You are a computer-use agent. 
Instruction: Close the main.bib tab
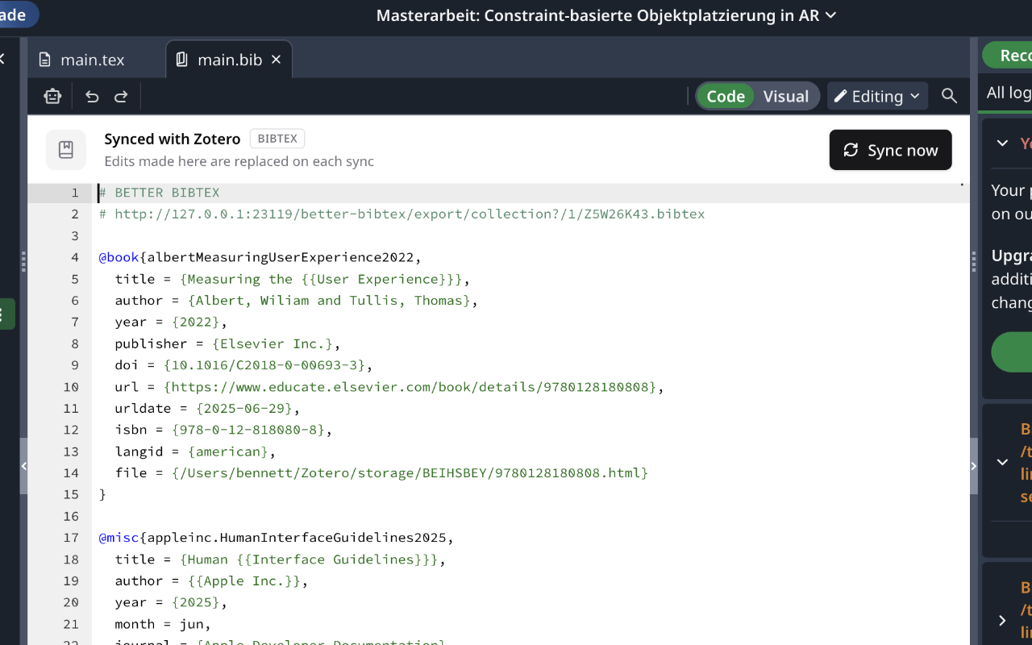tap(276, 60)
